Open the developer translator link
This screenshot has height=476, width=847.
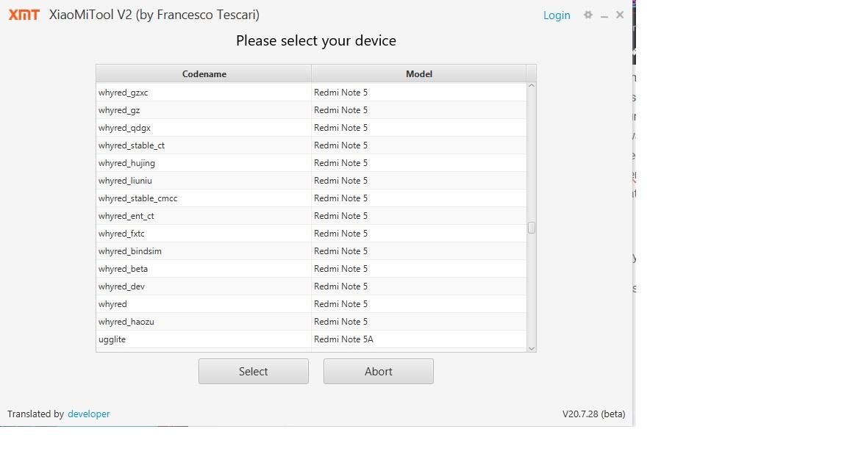[88, 414]
